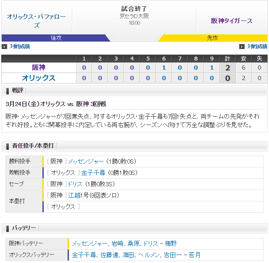Click the arrow icon beside right 対戦成績
This screenshot has height=263, width=269.
coord(242,47)
